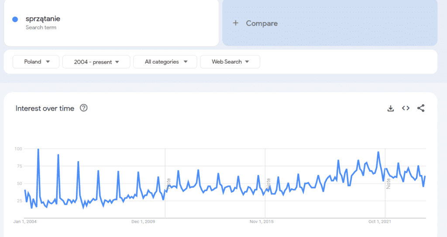Open help icon beside Interest over time
This screenshot has height=237, width=447.
(84, 108)
